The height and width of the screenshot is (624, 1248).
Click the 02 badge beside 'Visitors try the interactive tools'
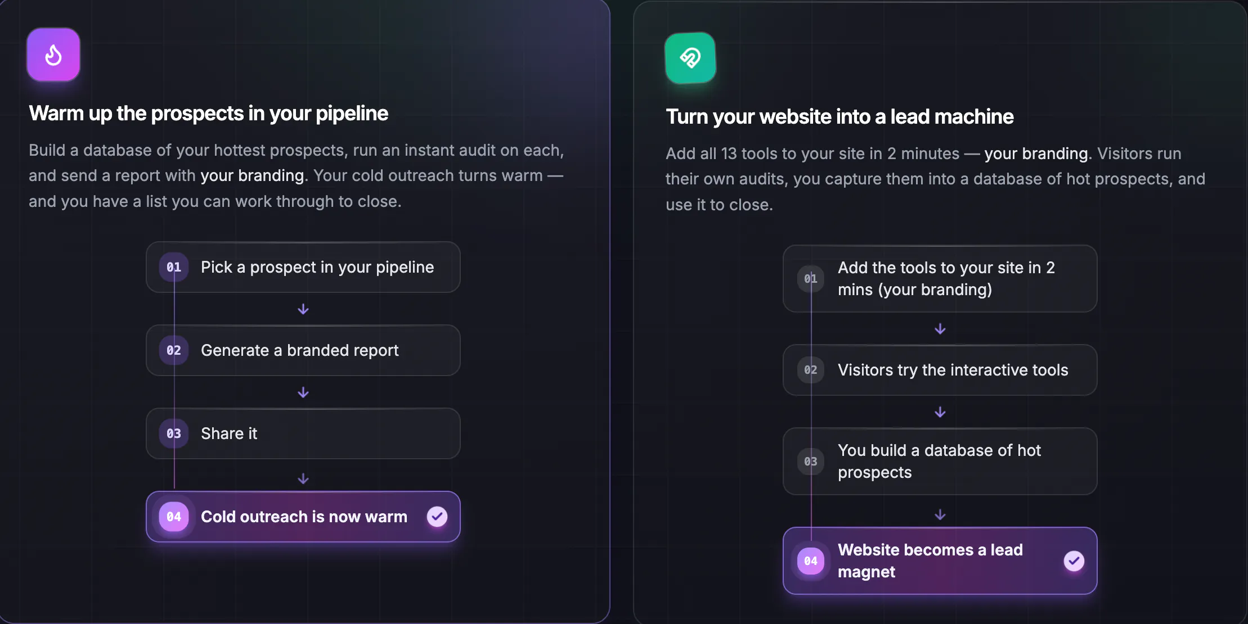(811, 370)
